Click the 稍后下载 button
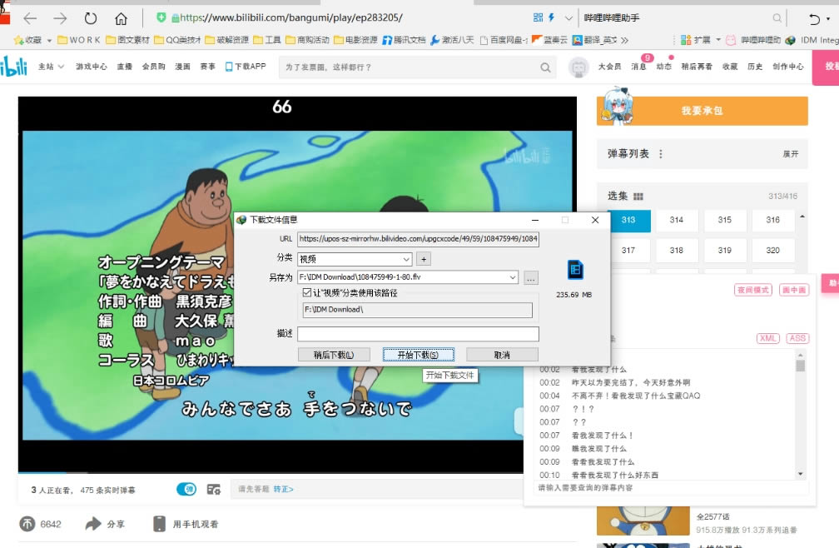 point(334,355)
